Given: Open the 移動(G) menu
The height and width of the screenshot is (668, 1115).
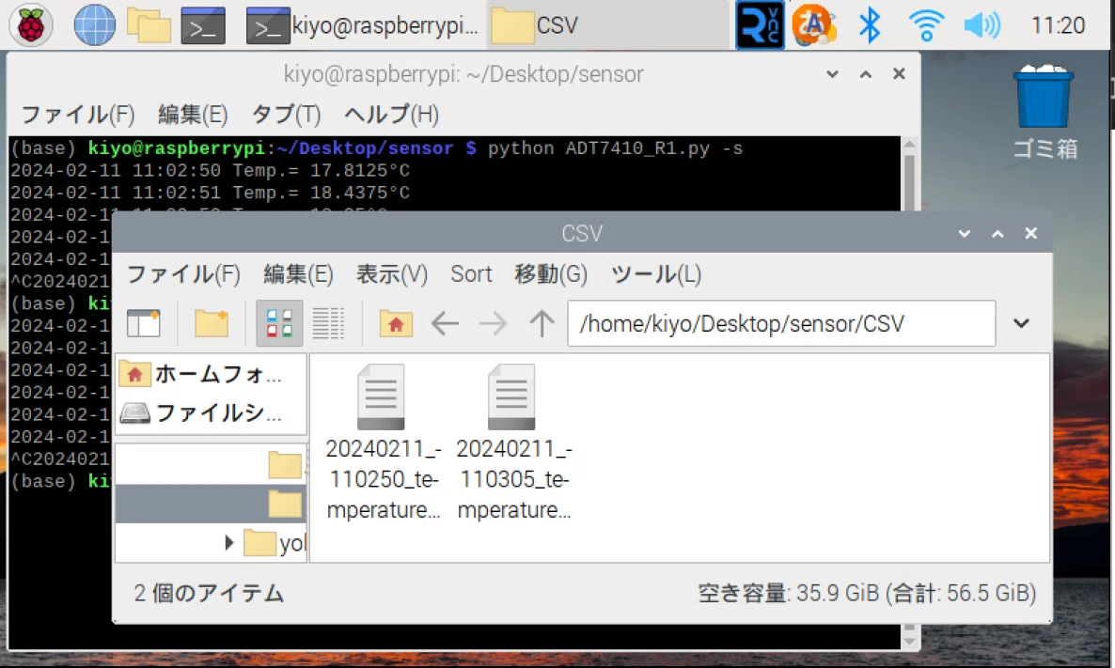Looking at the screenshot, I should (x=551, y=274).
